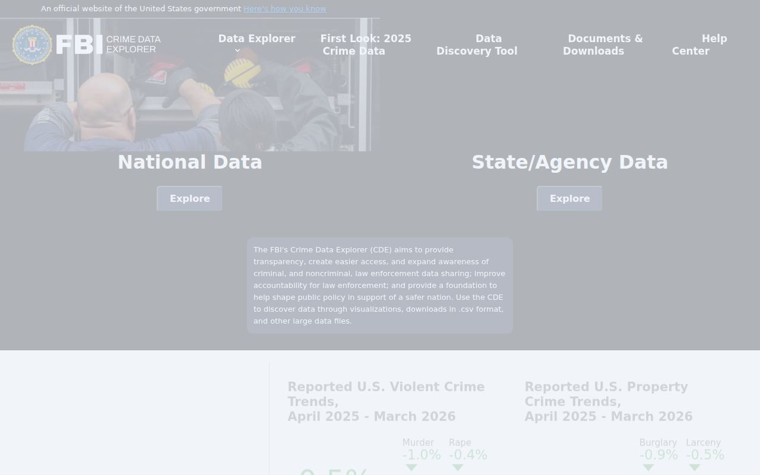
Task: Click the Burglary down-trend arrow icon
Action: 648,468
